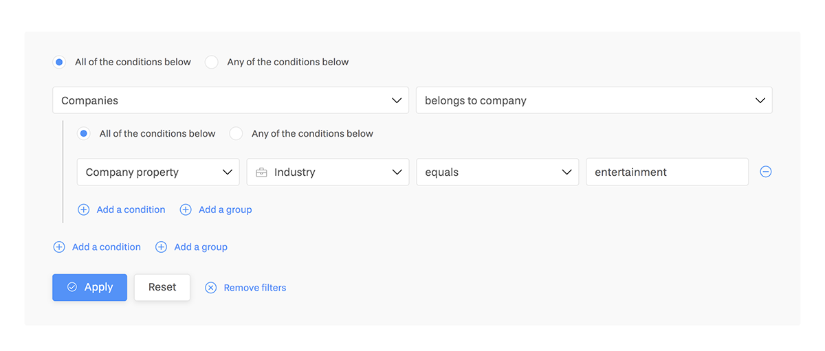Select top-level "Any of the conditions below" radio

[x=212, y=62]
